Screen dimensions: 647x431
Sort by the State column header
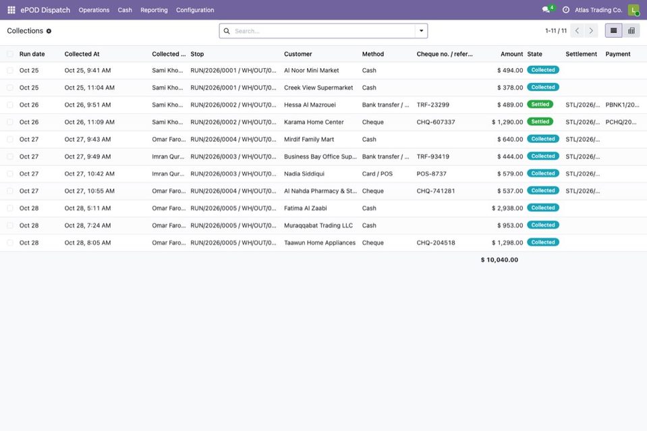535,54
